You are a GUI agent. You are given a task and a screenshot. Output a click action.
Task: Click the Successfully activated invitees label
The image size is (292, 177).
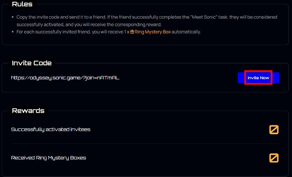coord(50,130)
